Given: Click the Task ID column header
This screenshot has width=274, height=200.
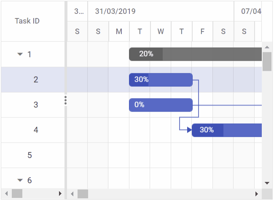Looking at the screenshot, I should click(x=27, y=21).
